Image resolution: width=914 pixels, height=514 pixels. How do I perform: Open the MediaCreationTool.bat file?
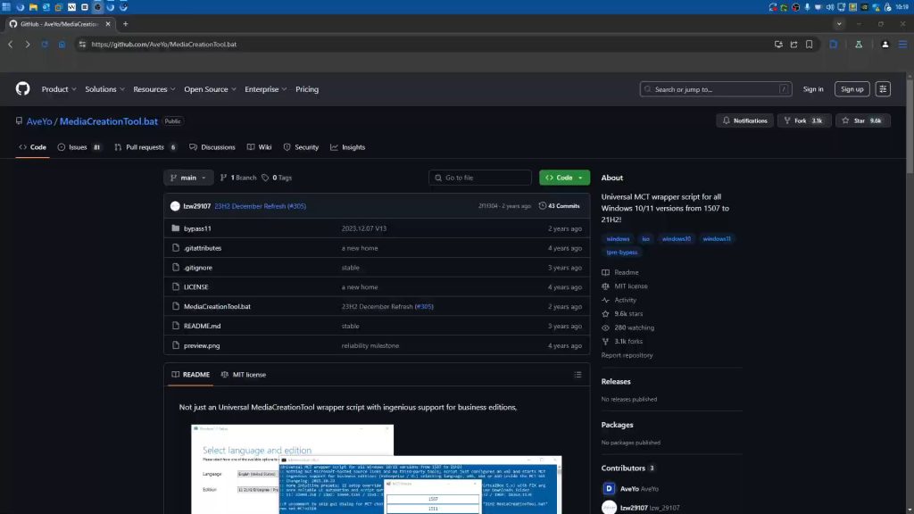[x=217, y=307]
